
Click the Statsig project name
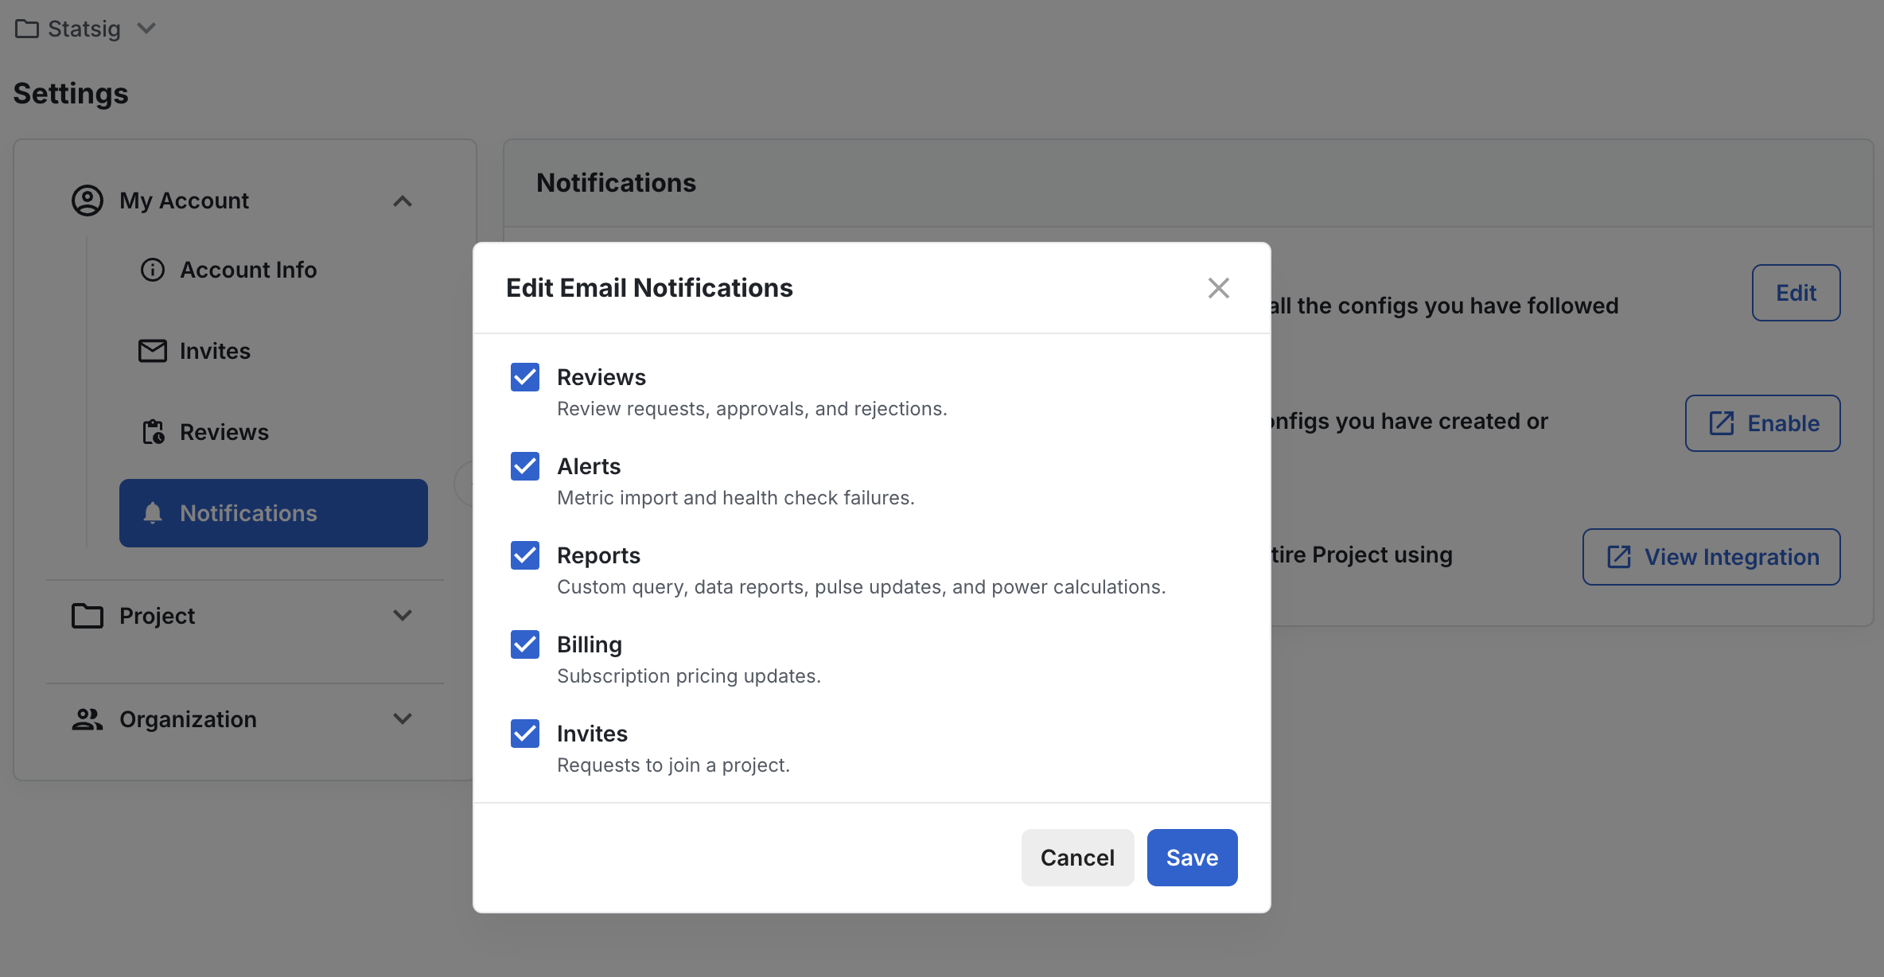click(84, 29)
